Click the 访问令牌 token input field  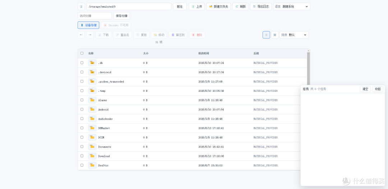(x=94, y=16)
